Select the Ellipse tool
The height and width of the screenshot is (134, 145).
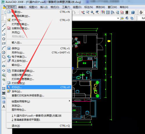(4, 66)
